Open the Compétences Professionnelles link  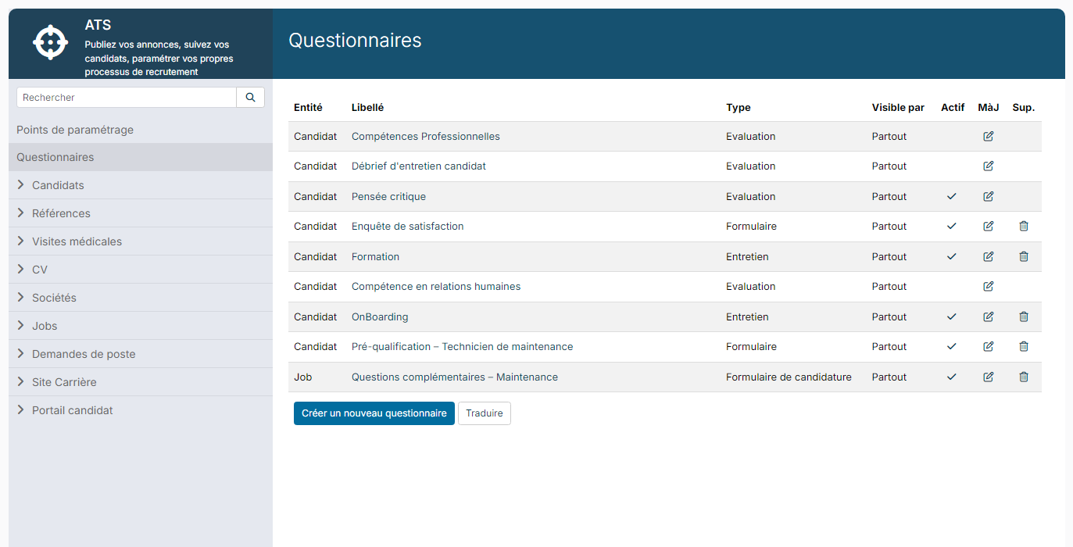[426, 137]
